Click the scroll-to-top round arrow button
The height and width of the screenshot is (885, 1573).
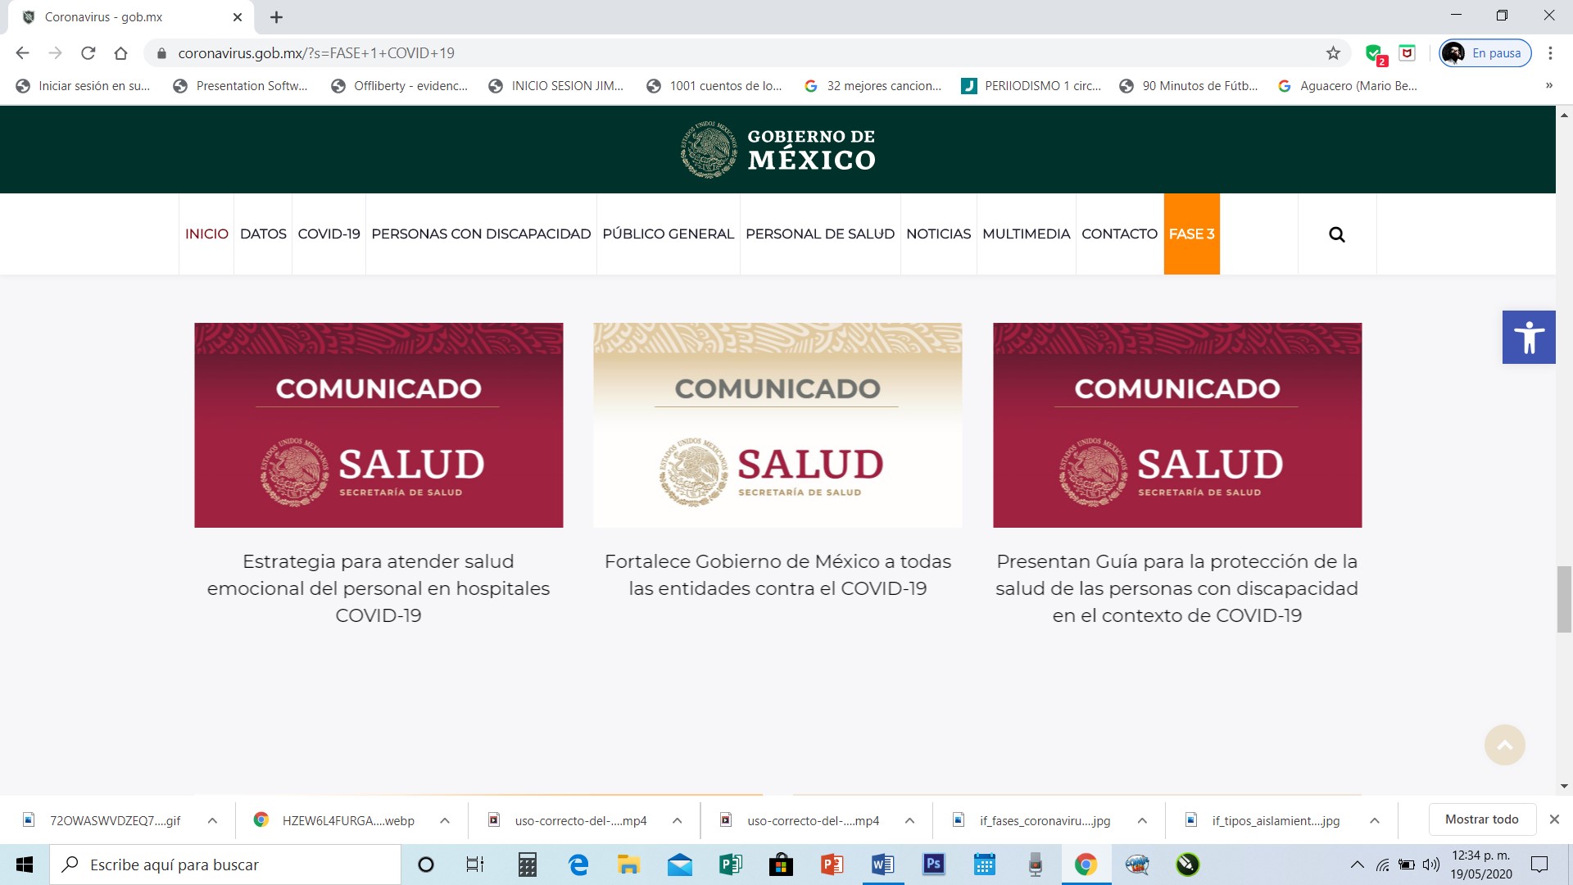pos(1504,745)
